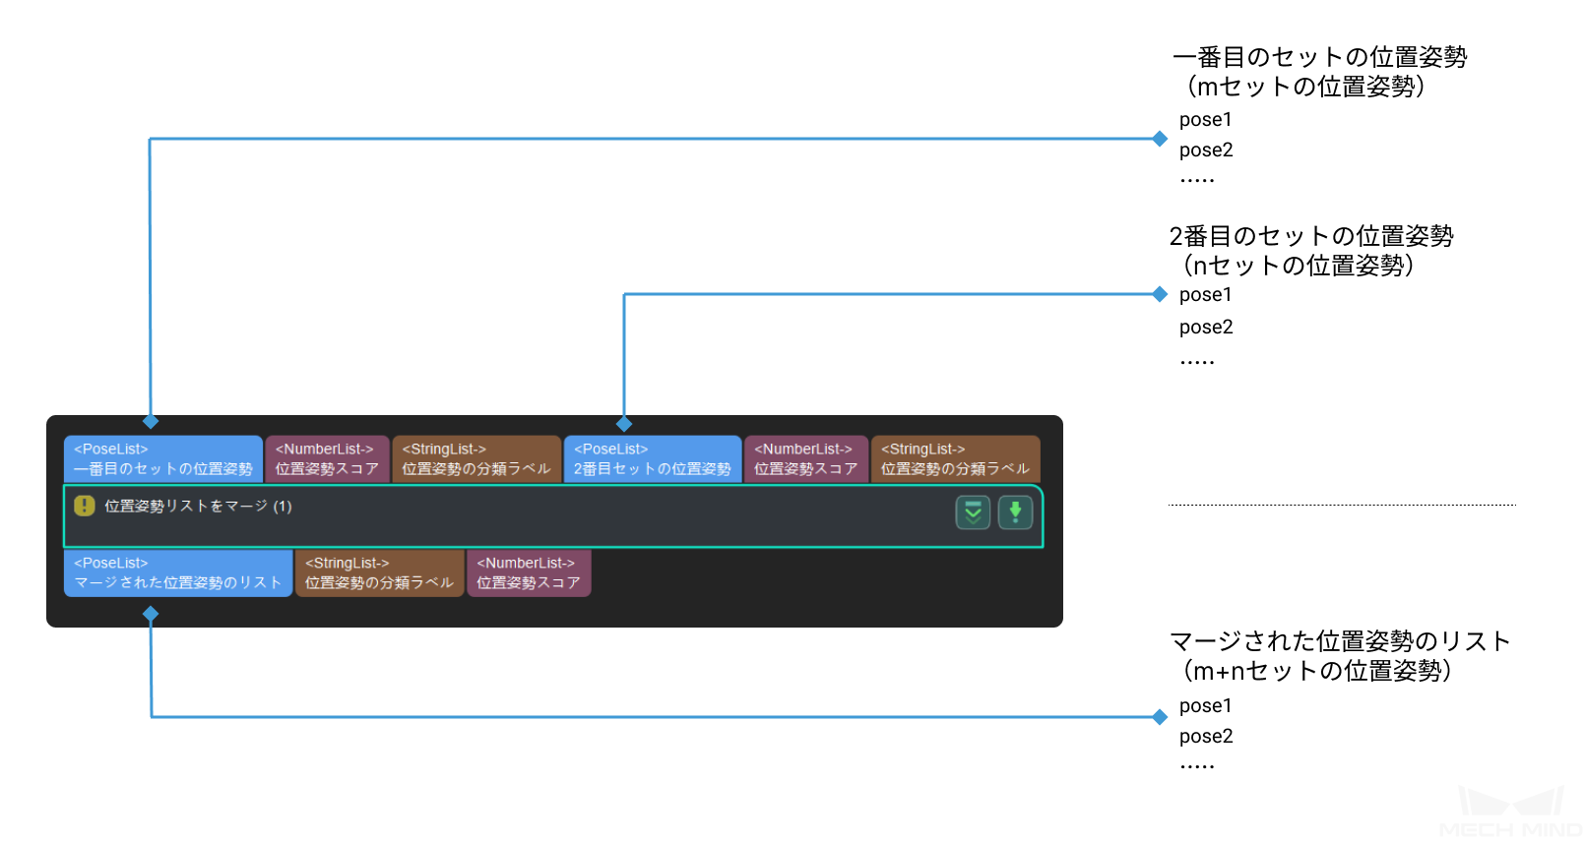Select the マージされた位置姿勢のリスト output port
This screenshot has height=841, width=1585.
pos(178,573)
